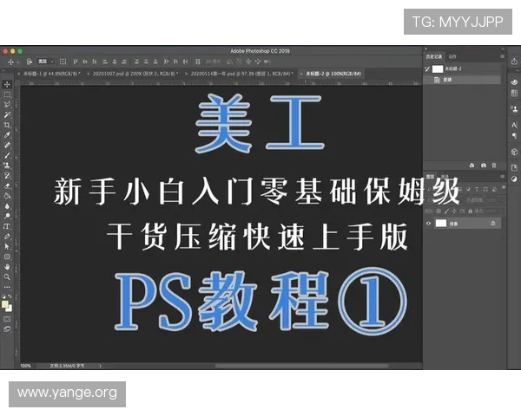The height and width of the screenshot is (416, 521).
Task: Select the Healing Brush tool
Action: [x=7, y=146]
